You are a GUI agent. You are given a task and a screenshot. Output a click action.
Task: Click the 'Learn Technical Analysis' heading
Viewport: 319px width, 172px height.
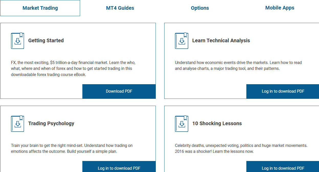(x=221, y=40)
